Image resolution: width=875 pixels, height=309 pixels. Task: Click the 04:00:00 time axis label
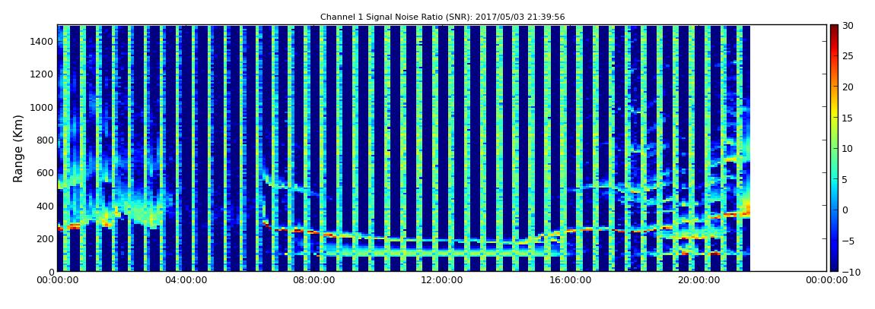[185, 281]
